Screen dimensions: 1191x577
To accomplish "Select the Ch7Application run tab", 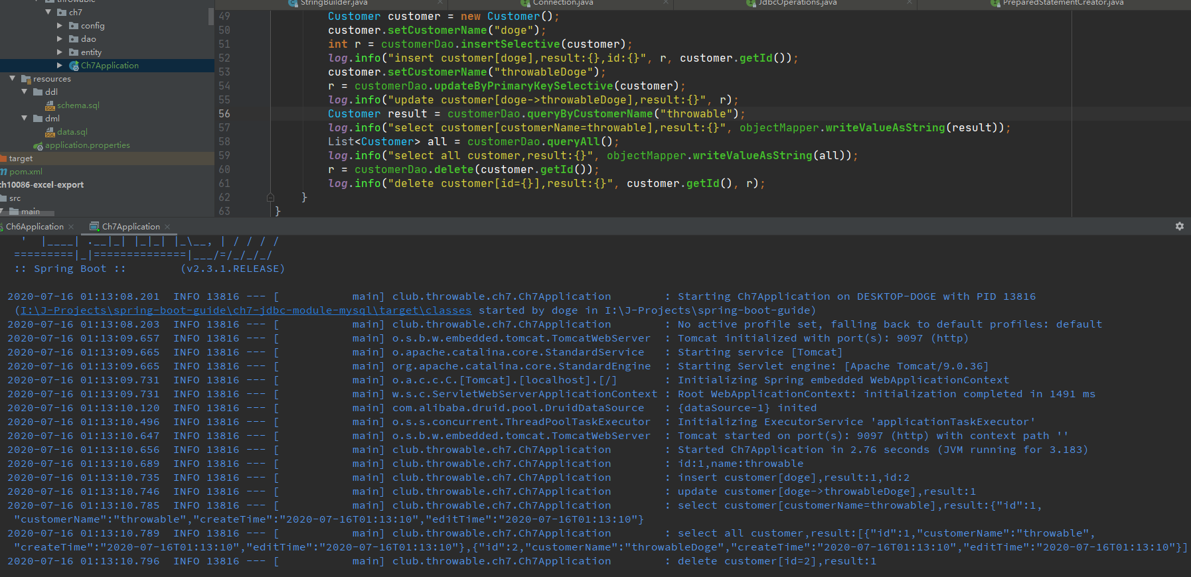I will click(130, 227).
